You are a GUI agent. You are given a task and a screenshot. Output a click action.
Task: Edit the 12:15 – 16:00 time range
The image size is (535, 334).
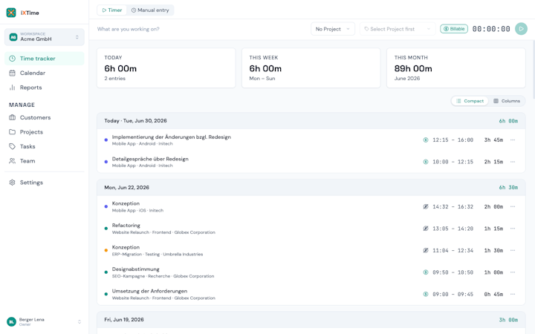453,140
